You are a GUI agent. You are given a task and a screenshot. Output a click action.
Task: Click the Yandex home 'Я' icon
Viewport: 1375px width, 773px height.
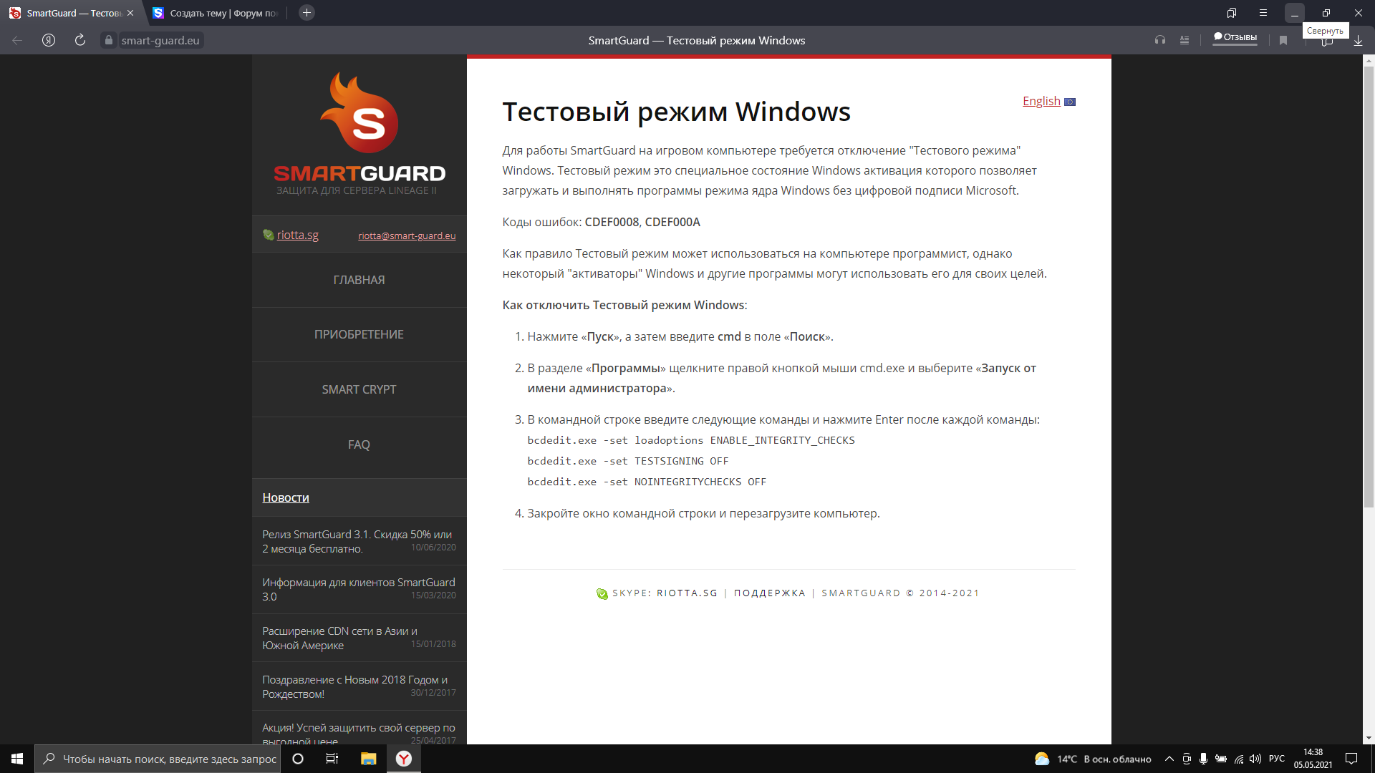[49, 40]
